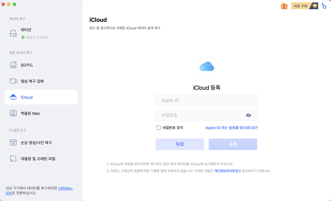This screenshot has height=201, width=331.
Task: Select the 파티션 drive icon
Action: (x=13, y=33)
